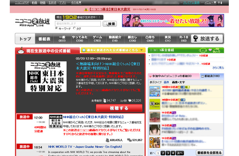Screen dimensions: 239x156
Task: Open the メニュー dropdown in top bar
Action: point(210,3)
